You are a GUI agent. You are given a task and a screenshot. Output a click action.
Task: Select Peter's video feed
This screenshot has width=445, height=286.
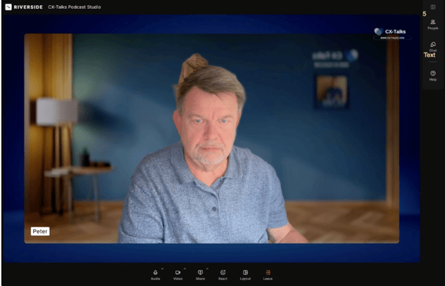211,139
